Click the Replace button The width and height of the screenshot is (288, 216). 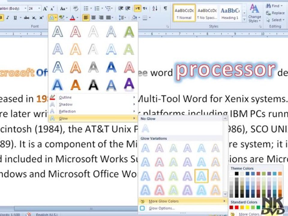click(275, 13)
